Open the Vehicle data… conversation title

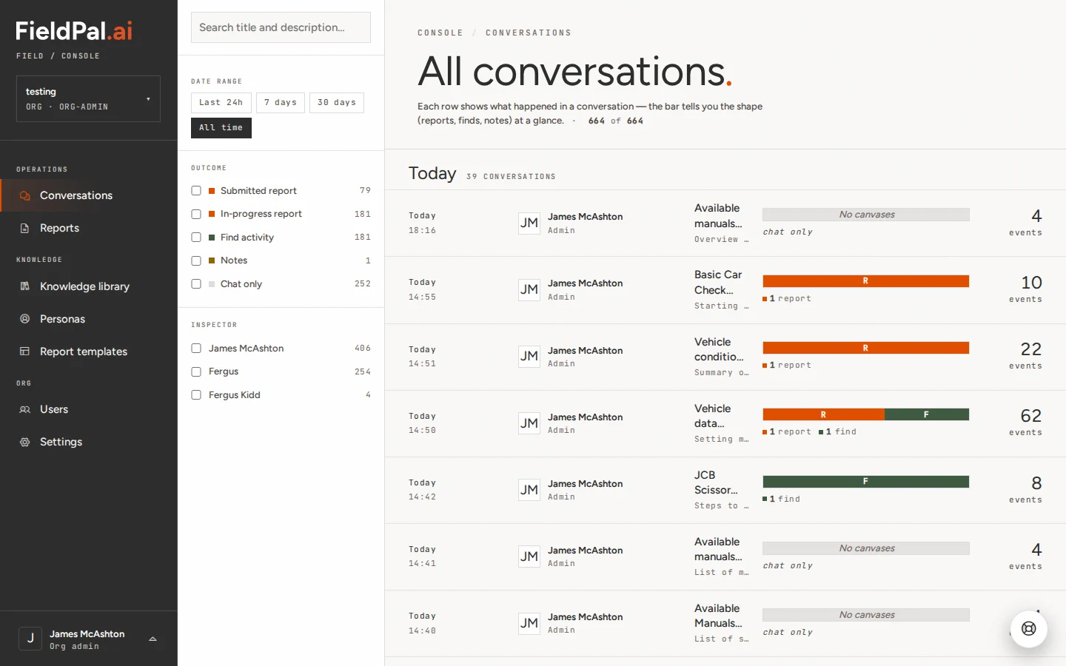713,416
